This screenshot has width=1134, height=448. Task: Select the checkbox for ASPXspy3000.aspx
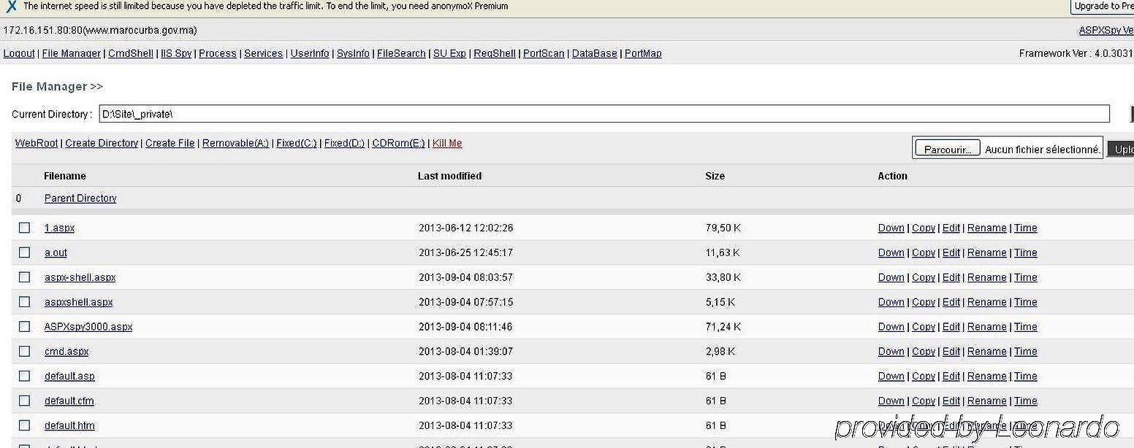tap(24, 326)
